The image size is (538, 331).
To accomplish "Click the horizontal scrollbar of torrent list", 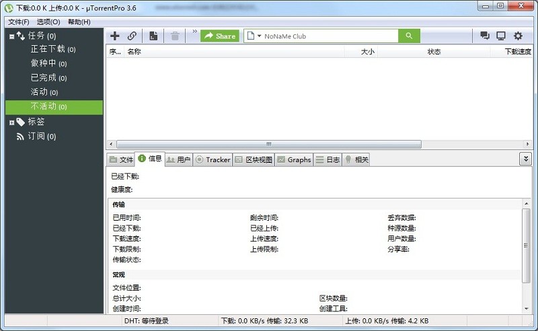I will click(x=269, y=144).
